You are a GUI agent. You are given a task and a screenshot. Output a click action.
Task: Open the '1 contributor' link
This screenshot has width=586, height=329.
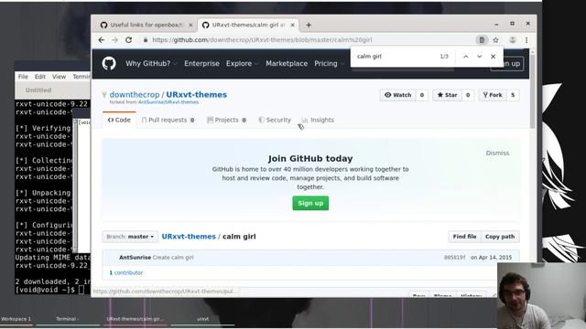[x=126, y=272]
